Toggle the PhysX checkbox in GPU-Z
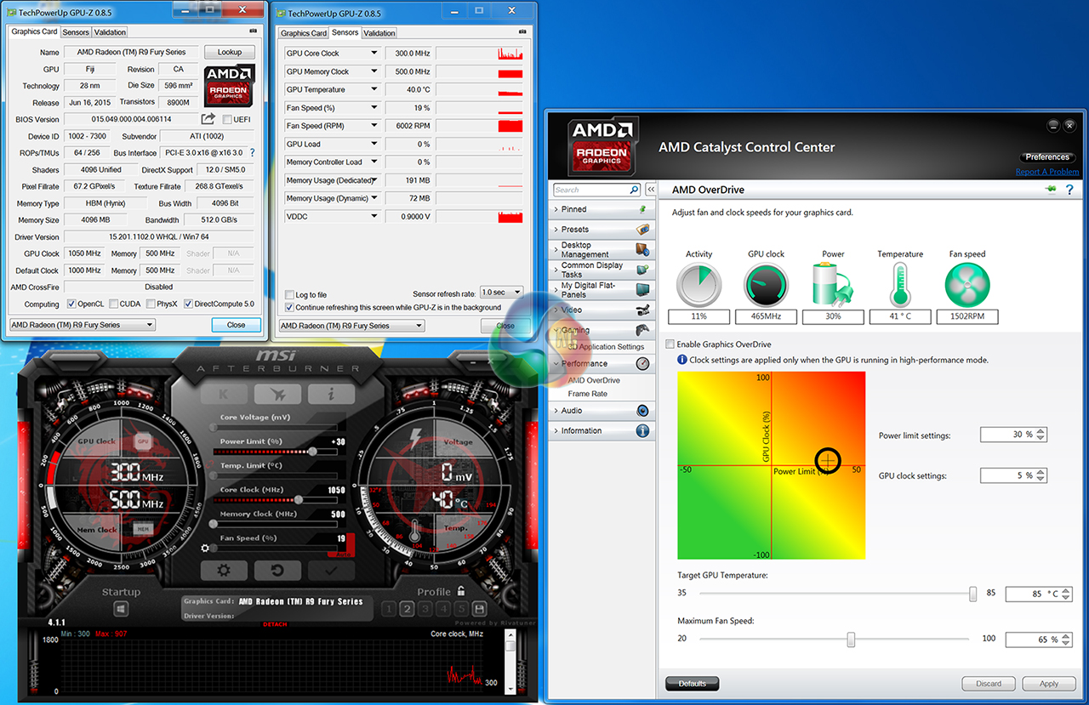Viewport: 1089px width, 705px height. (x=151, y=304)
